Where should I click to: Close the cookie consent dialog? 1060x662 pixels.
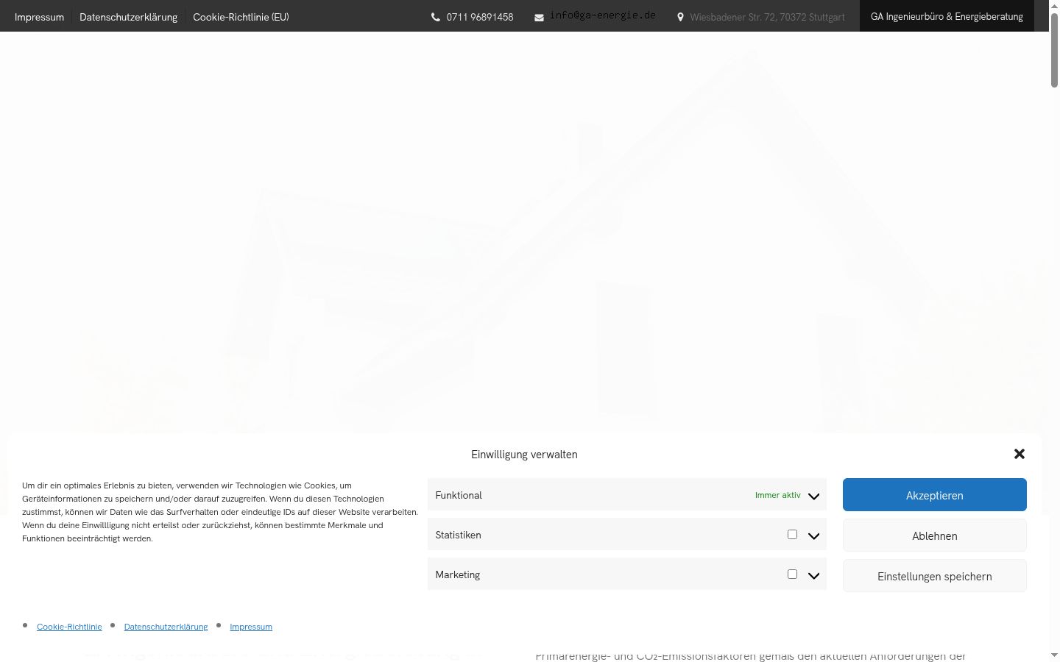[1020, 454]
